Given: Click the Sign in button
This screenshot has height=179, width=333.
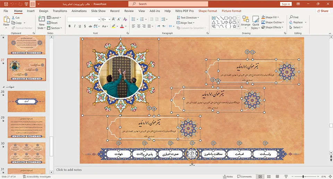Looking at the screenshot, I should click(286, 4).
